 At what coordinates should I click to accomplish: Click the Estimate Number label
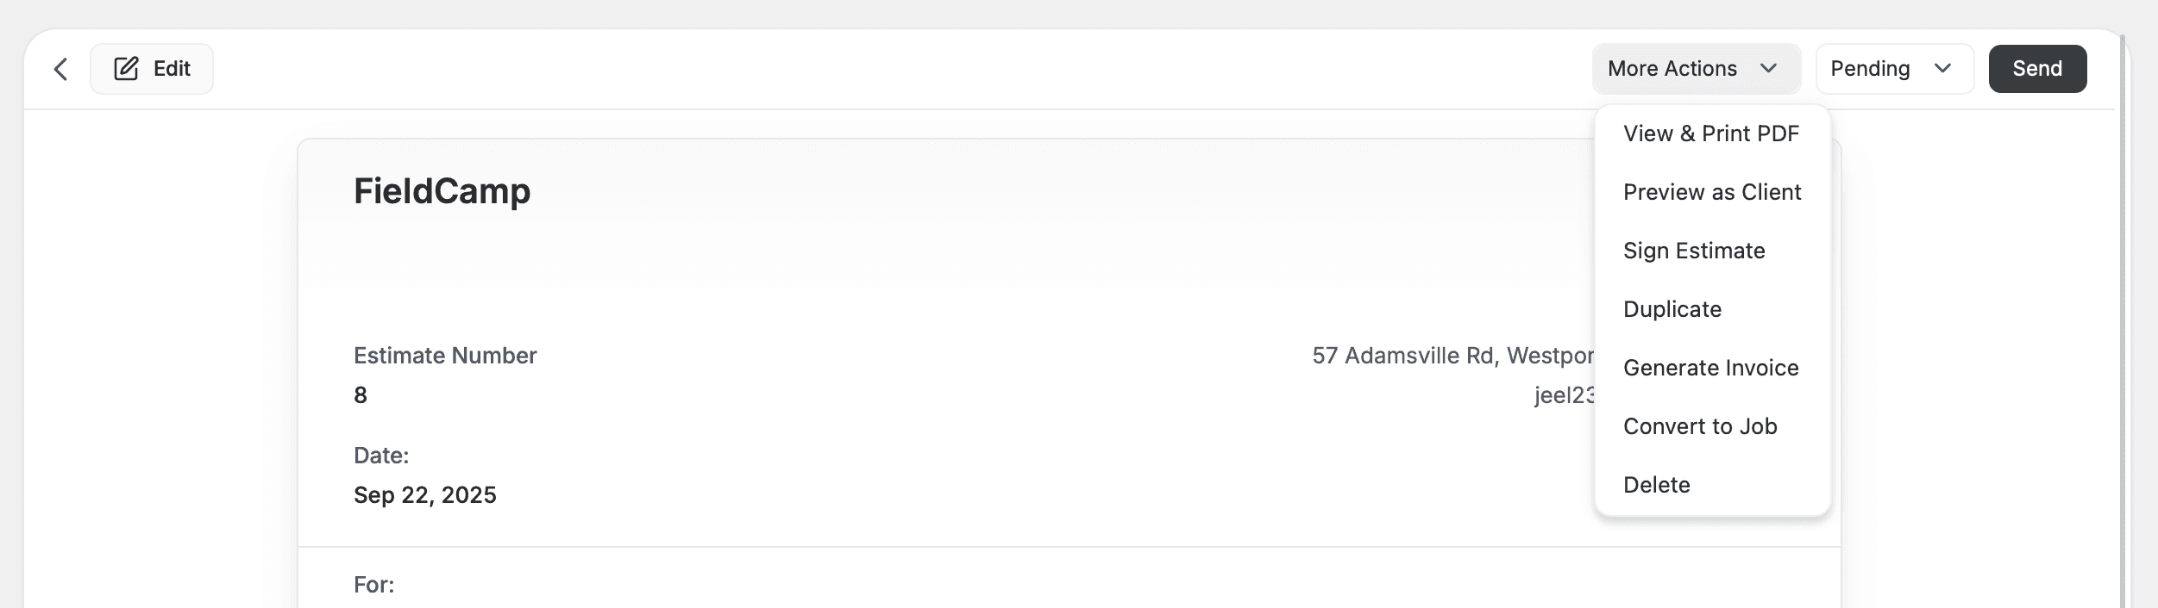[445, 356]
